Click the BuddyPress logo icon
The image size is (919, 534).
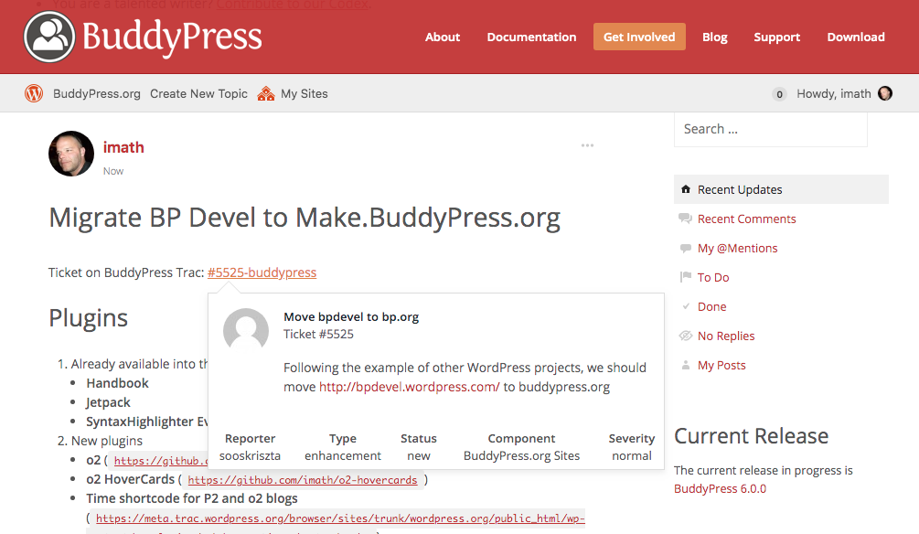click(x=49, y=37)
